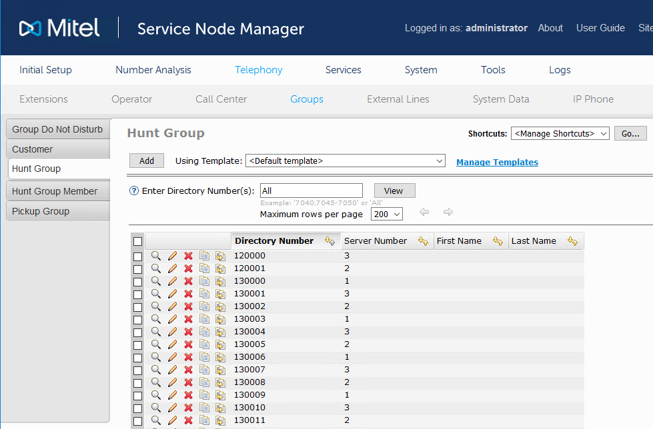The width and height of the screenshot is (653, 429).
Task: Select the checkbox for directory 130005
Action: click(137, 344)
